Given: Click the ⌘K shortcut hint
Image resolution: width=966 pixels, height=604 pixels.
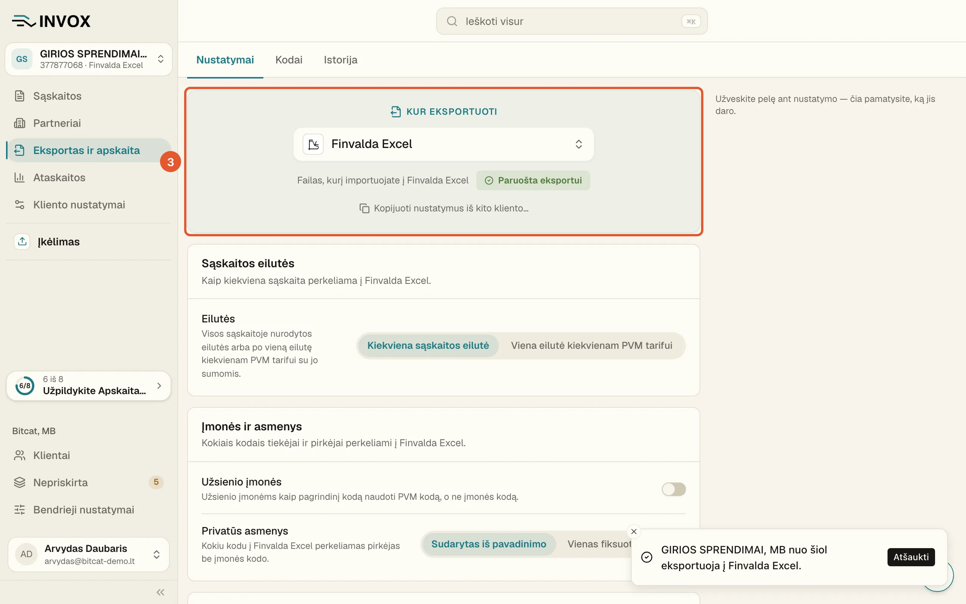Looking at the screenshot, I should tap(691, 22).
